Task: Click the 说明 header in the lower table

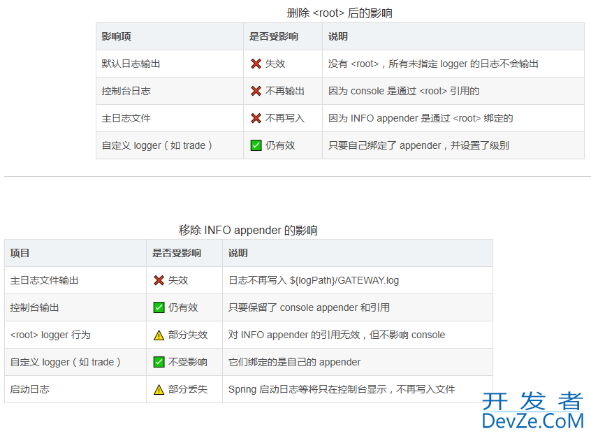Action: tap(238, 253)
